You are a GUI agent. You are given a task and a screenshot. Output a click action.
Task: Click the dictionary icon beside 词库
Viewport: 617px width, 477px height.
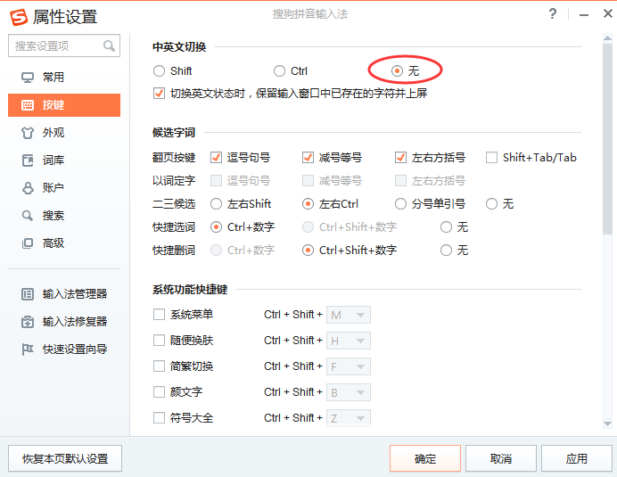(28, 160)
